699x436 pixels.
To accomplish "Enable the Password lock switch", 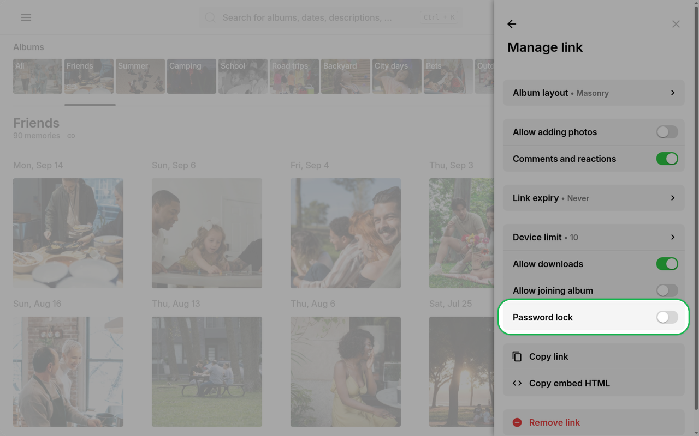I will pyautogui.click(x=667, y=317).
